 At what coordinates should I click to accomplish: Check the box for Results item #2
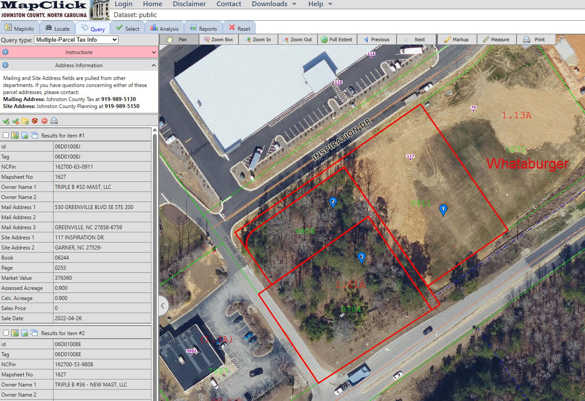pos(6,333)
